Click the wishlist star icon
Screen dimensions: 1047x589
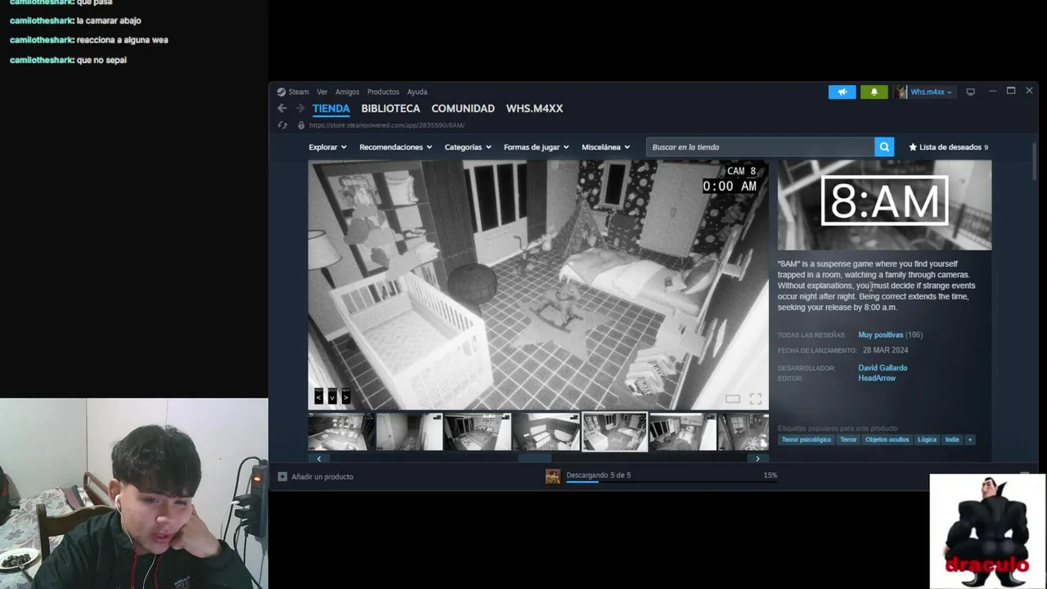(x=913, y=147)
